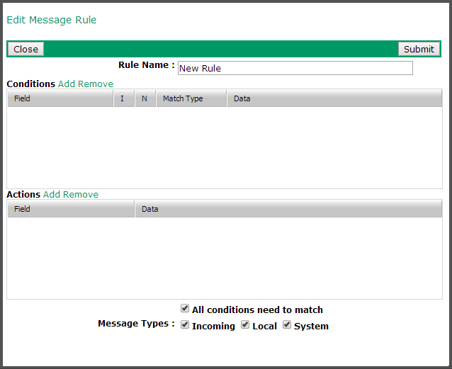Remove the selected action
The image size is (452, 369).
point(81,195)
